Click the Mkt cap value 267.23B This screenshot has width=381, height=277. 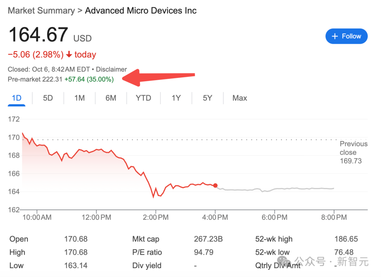(x=208, y=239)
